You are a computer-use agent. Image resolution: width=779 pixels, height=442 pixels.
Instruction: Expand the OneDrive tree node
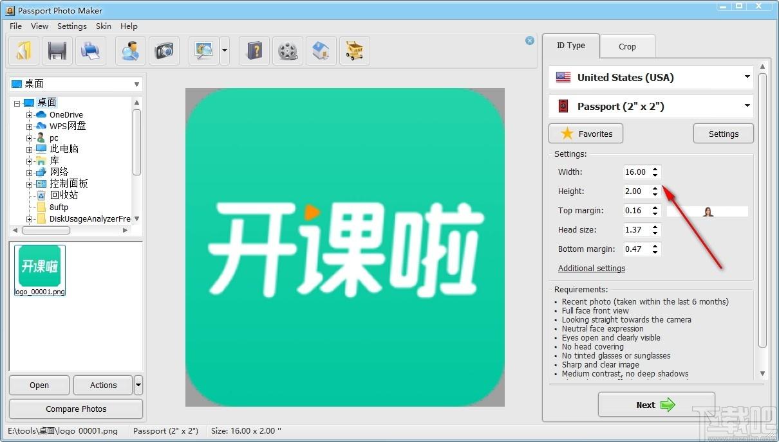pos(30,114)
